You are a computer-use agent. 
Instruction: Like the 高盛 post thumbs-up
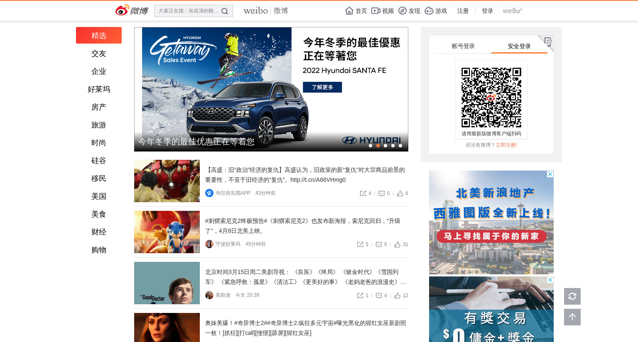[x=400, y=193]
